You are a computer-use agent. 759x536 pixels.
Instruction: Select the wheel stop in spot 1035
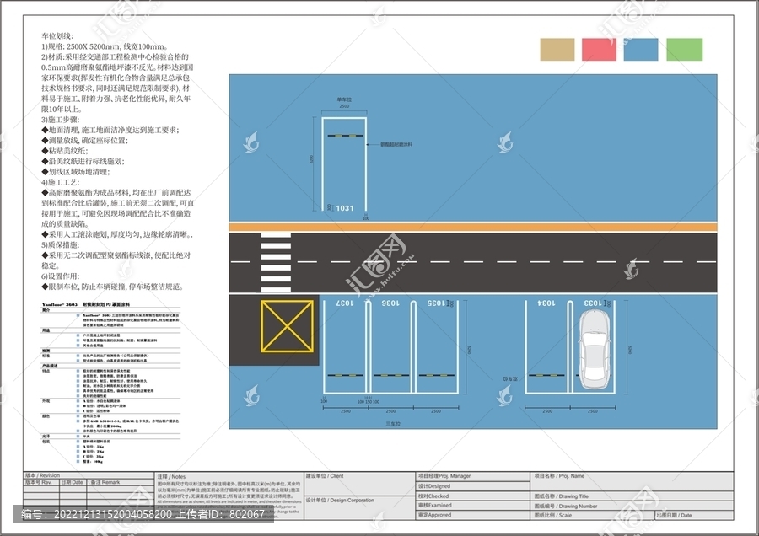[x=436, y=375]
